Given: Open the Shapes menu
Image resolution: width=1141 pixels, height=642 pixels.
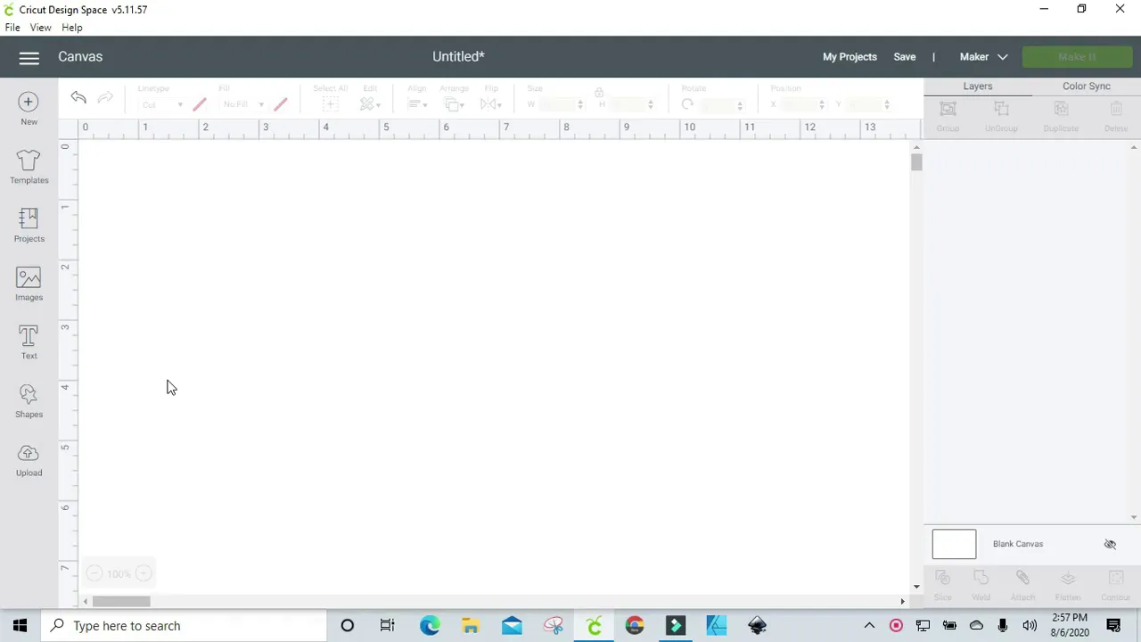Looking at the screenshot, I should coord(29,401).
